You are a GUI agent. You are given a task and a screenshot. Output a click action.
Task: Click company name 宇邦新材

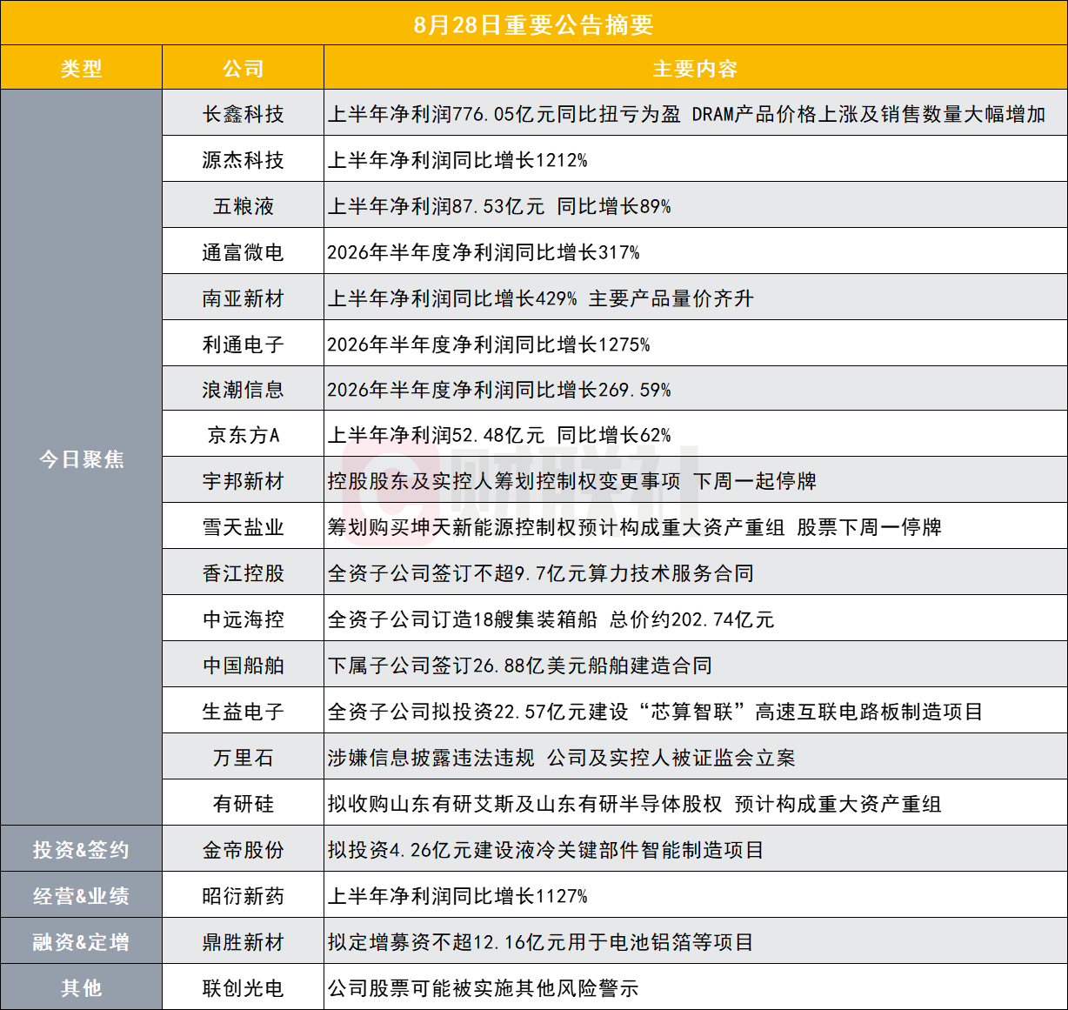[244, 481]
